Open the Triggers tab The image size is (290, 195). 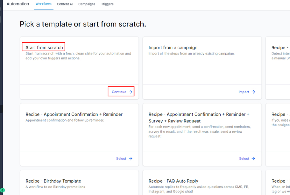[107, 4]
